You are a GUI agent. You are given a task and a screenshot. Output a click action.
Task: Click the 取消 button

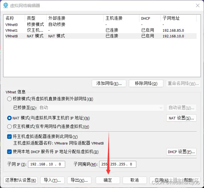click(135, 180)
